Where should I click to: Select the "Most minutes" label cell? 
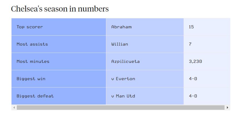click(59, 62)
